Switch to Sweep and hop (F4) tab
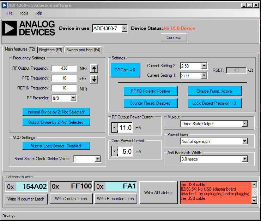Image resolution: width=261 pixels, height=221 pixels. (x=83, y=50)
